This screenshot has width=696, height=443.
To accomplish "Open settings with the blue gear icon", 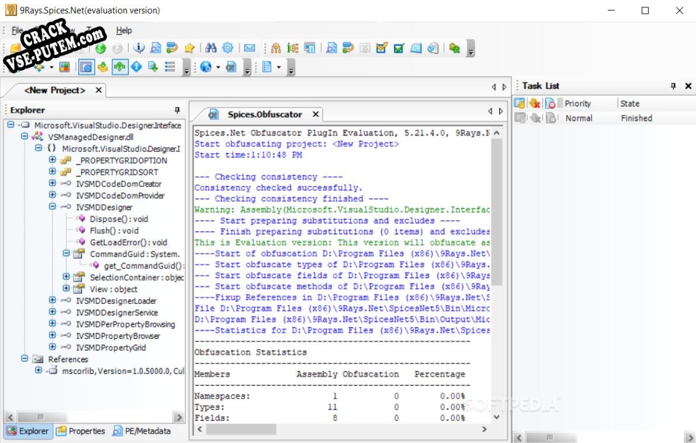I will (x=228, y=48).
